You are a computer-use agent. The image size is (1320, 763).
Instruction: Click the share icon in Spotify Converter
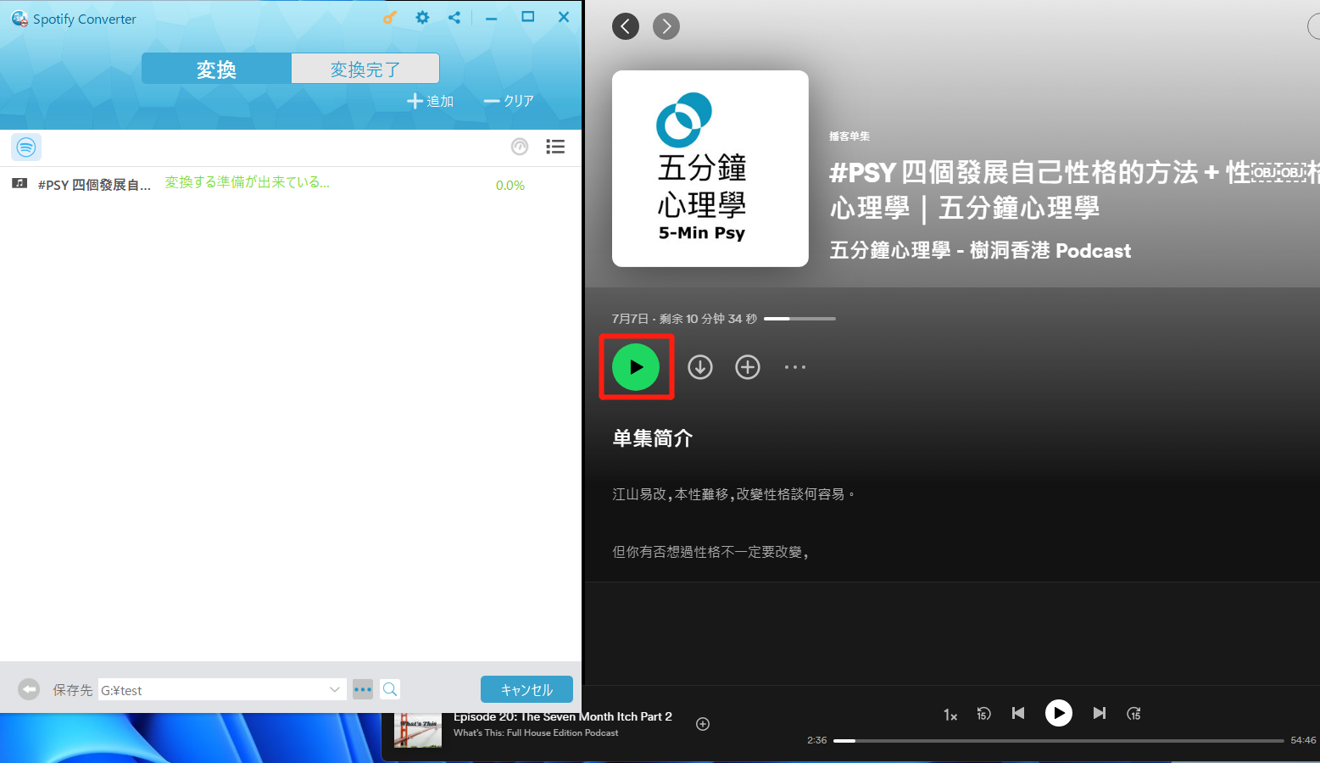pyautogui.click(x=454, y=18)
